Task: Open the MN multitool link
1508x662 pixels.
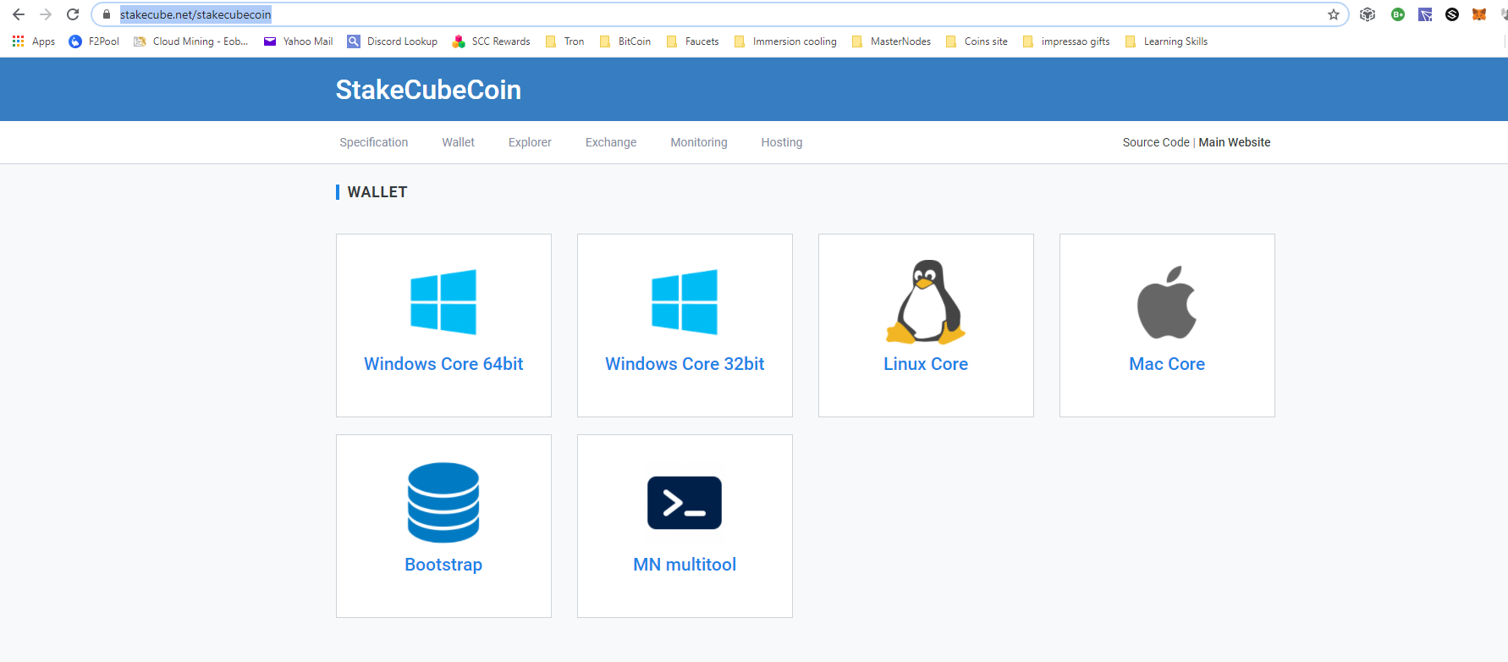Action: 685,565
